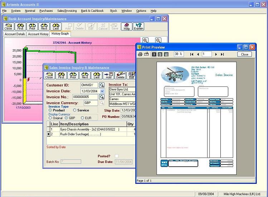Open Help in Bank Account toolbar
The image size is (268, 197).
click(127, 27)
